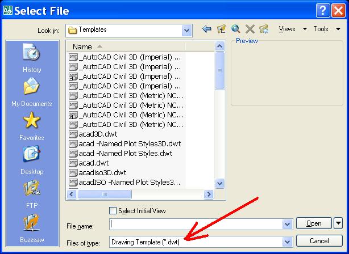Expand the File name dropdown arrow

click(x=287, y=225)
